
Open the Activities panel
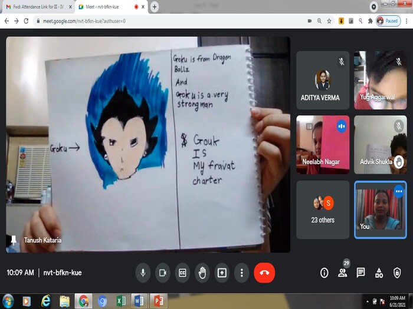[x=379, y=273]
